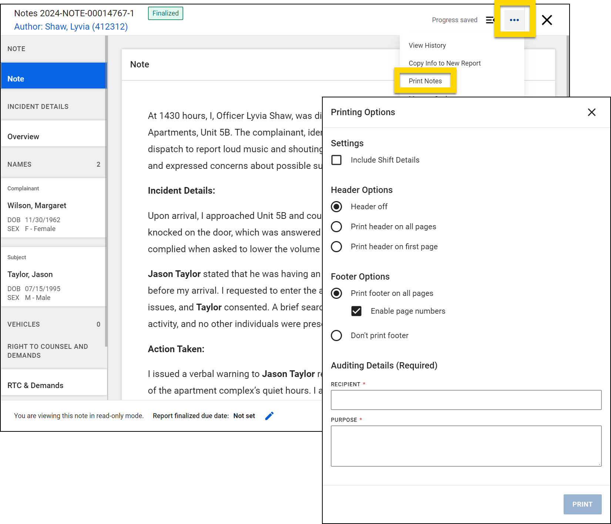Select Don't print footer option
Viewport: 611px width, 524px height.
coord(336,336)
